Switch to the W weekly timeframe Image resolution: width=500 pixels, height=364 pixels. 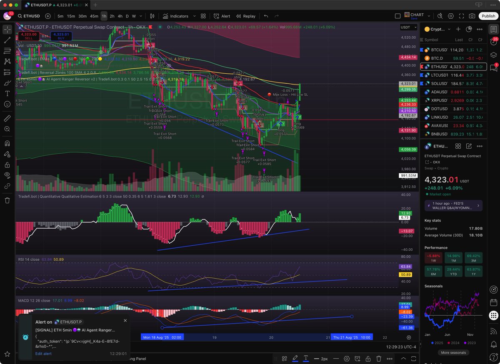134,16
